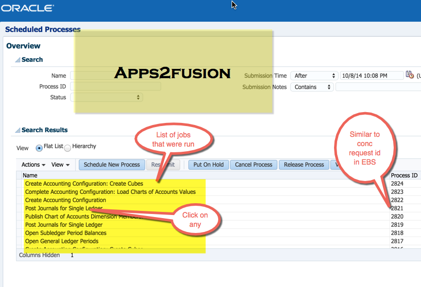Collapse the Search section triangle
The width and height of the screenshot is (421, 287).
[x=17, y=60]
